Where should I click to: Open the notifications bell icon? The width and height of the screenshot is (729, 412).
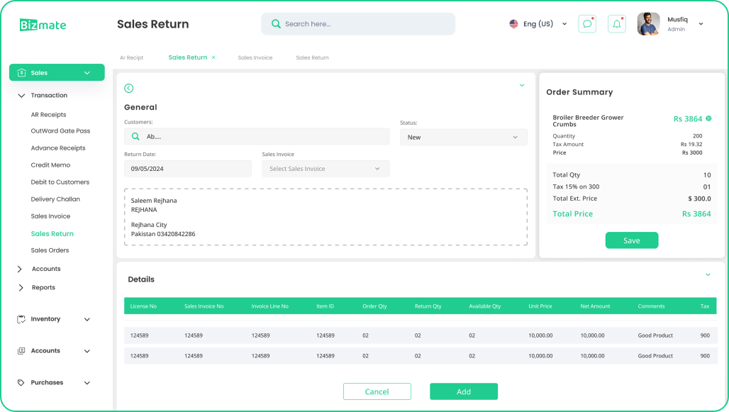pyautogui.click(x=616, y=23)
